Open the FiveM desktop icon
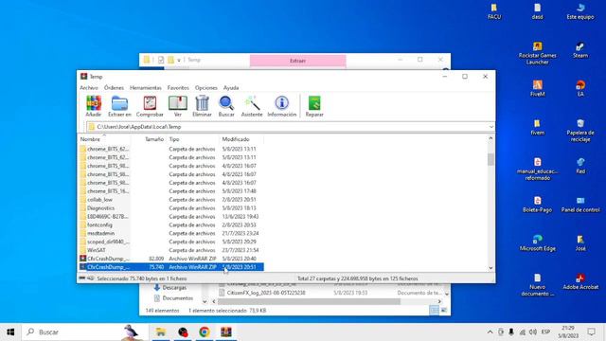 pos(537,88)
